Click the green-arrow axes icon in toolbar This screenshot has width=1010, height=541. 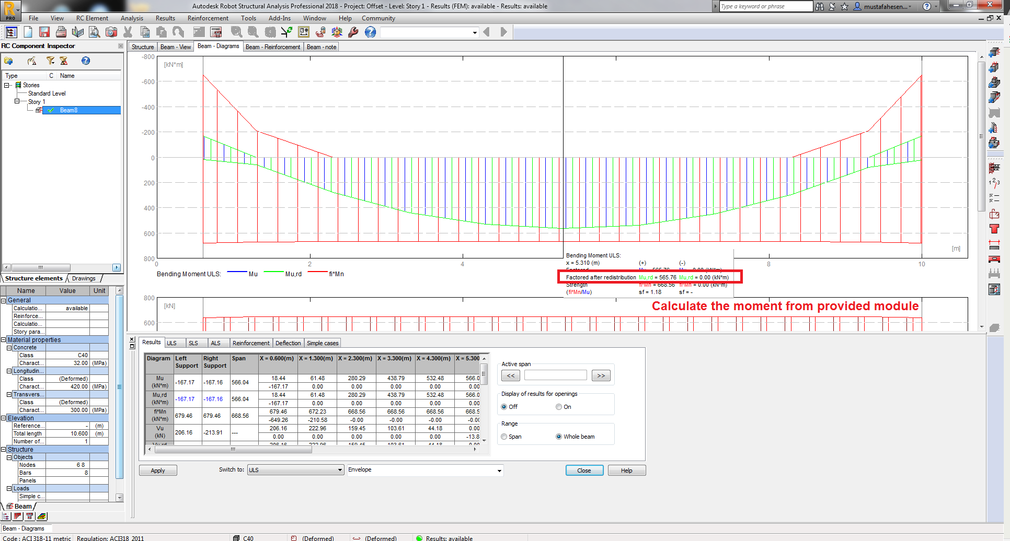286,32
